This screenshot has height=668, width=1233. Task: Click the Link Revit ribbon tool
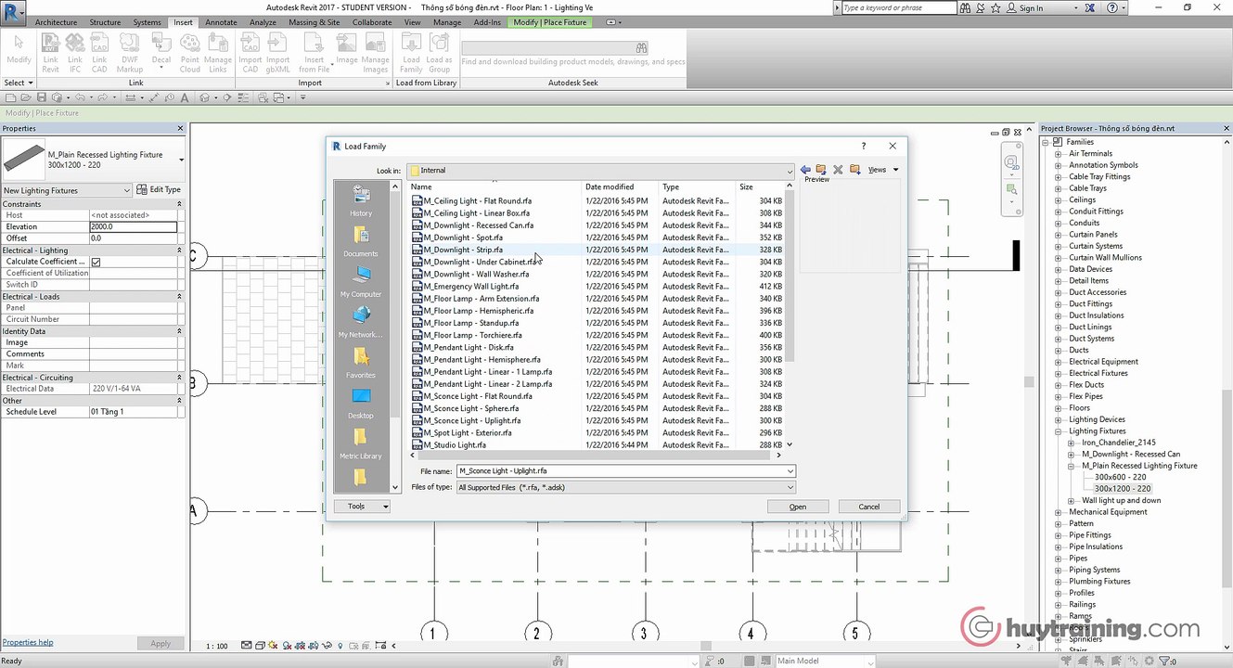tap(51, 53)
